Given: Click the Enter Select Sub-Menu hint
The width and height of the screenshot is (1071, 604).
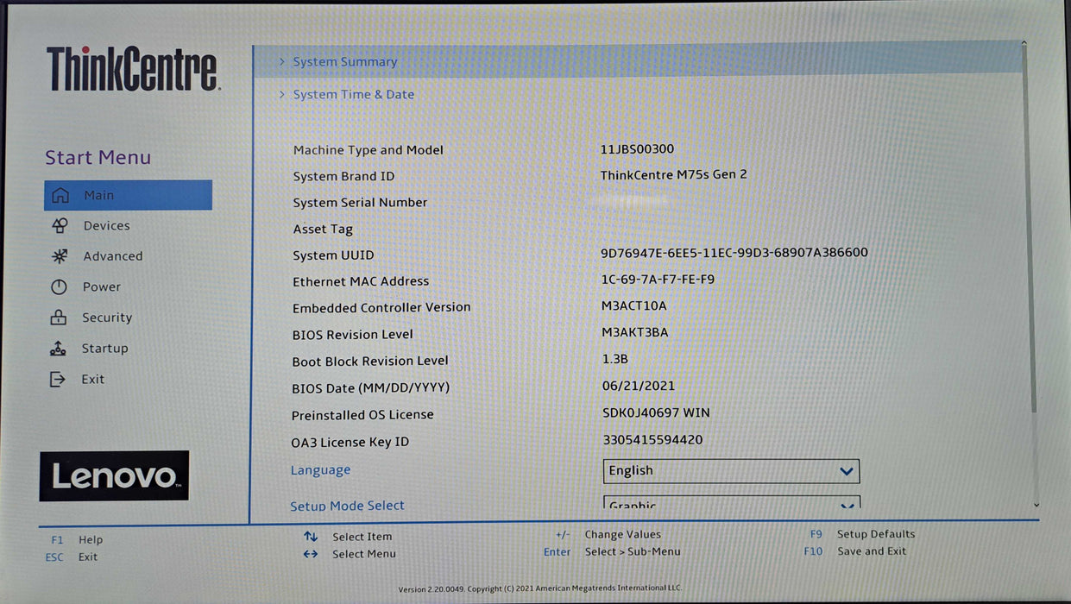Looking at the screenshot, I should (612, 552).
